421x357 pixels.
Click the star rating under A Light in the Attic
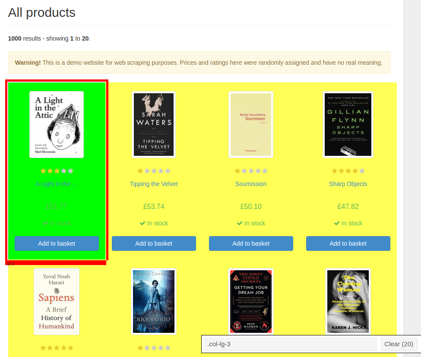pyautogui.click(x=57, y=171)
